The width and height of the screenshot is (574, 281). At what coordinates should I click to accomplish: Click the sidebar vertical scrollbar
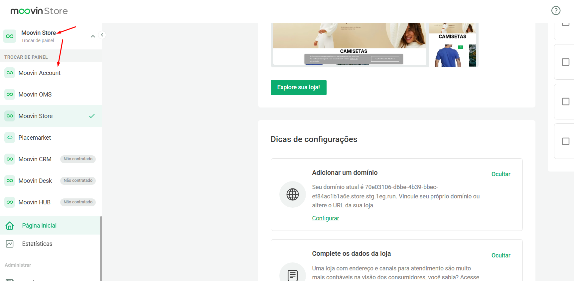pyautogui.click(x=101, y=248)
